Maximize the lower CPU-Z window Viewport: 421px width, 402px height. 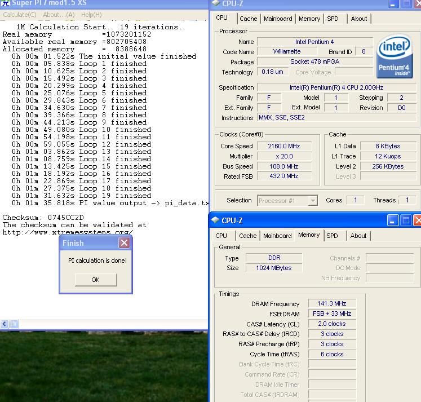406,220
